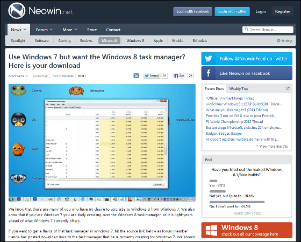This screenshot has height=242, width=301.
Task: Switch to the Forum Posts tab
Action: click(x=214, y=89)
